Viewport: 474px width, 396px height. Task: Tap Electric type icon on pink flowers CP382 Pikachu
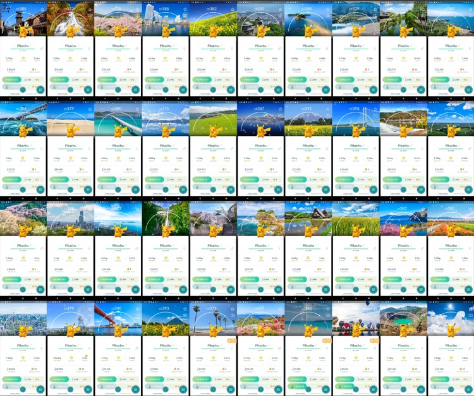point(404,258)
